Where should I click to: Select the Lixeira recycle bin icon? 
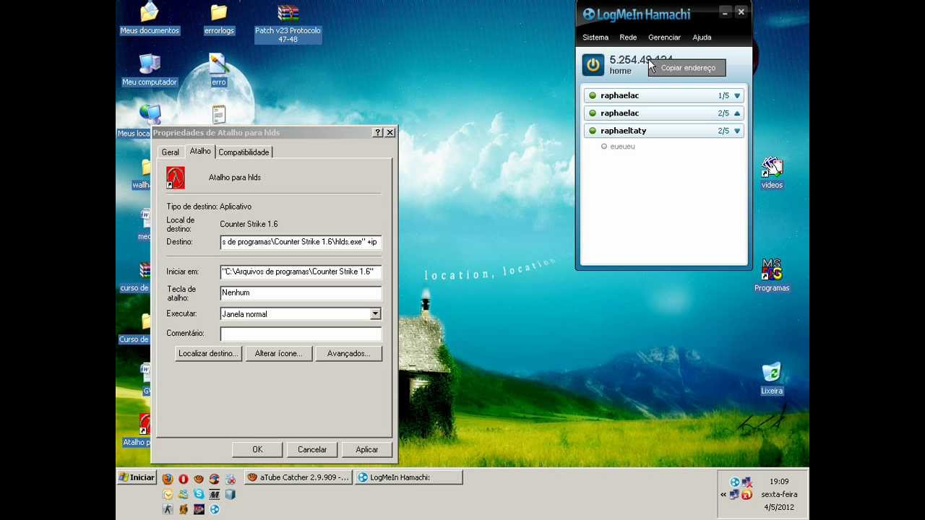tap(772, 379)
